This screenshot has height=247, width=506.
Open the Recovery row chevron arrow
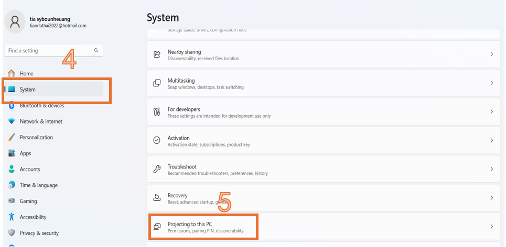[x=491, y=198]
